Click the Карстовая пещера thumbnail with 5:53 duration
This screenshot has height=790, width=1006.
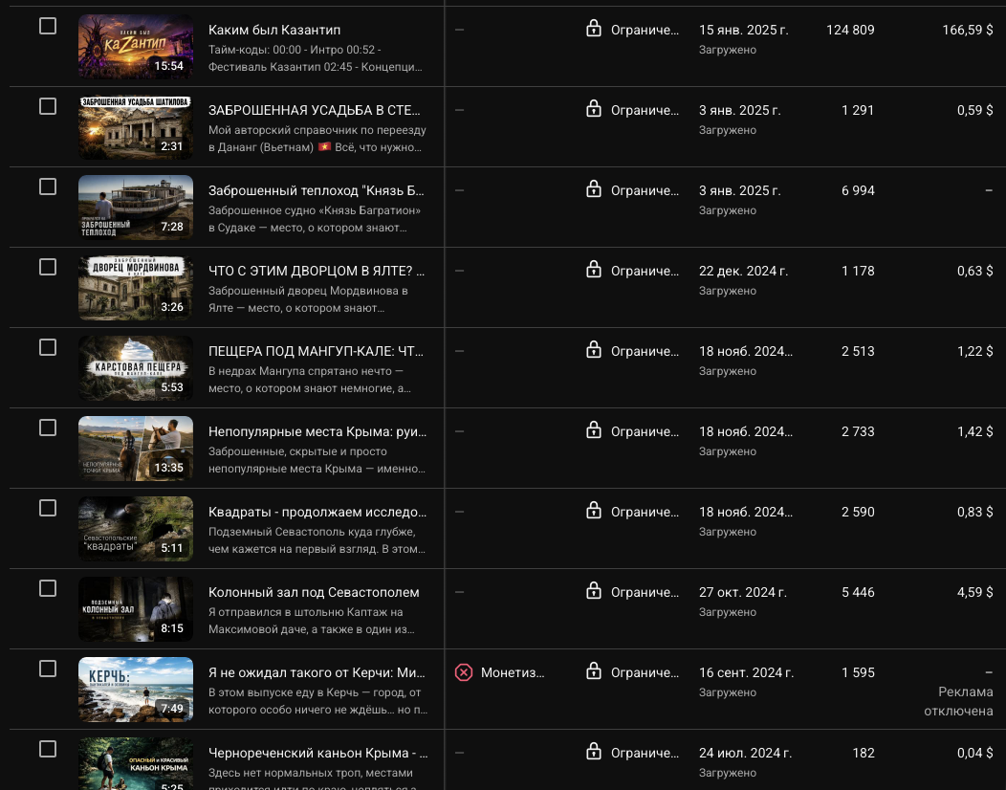tap(136, 368)
